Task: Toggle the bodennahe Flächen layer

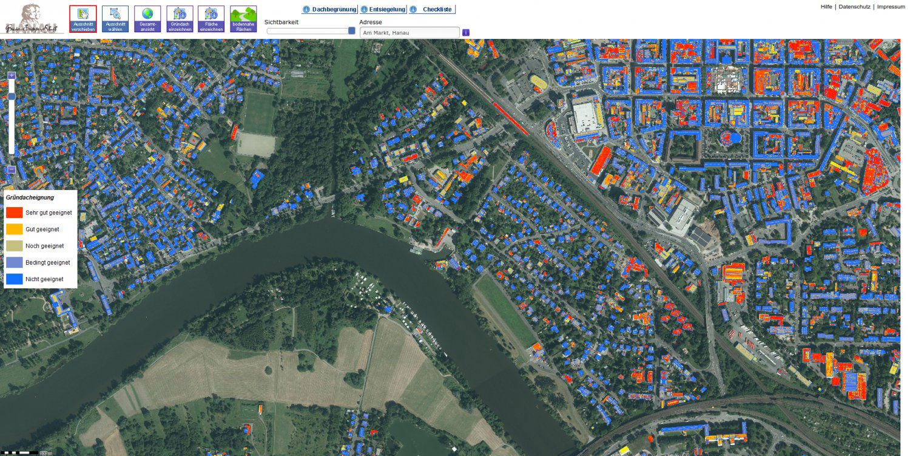Action: click(243, 19)
